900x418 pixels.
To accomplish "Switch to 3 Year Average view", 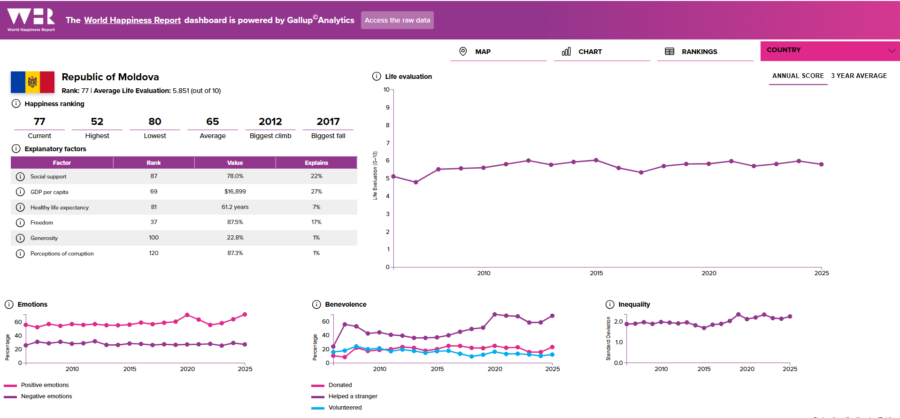I will pos(859,76).
